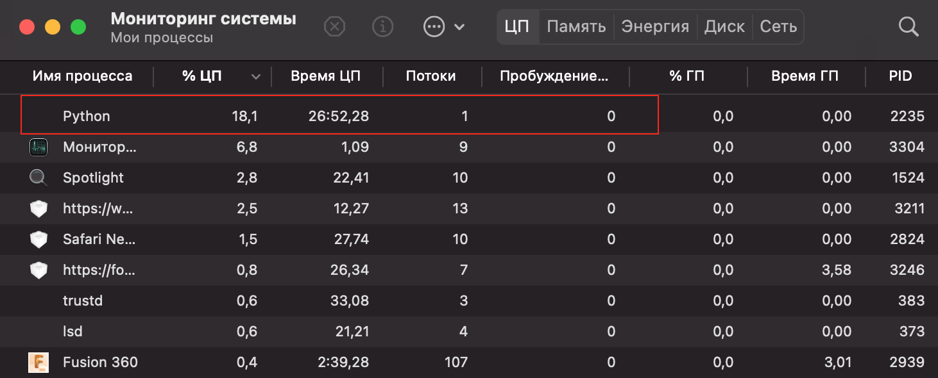938x378 pixels.
Task: Sort by Потоки column header
Action: pyautogui.click(x=431, y=76)
